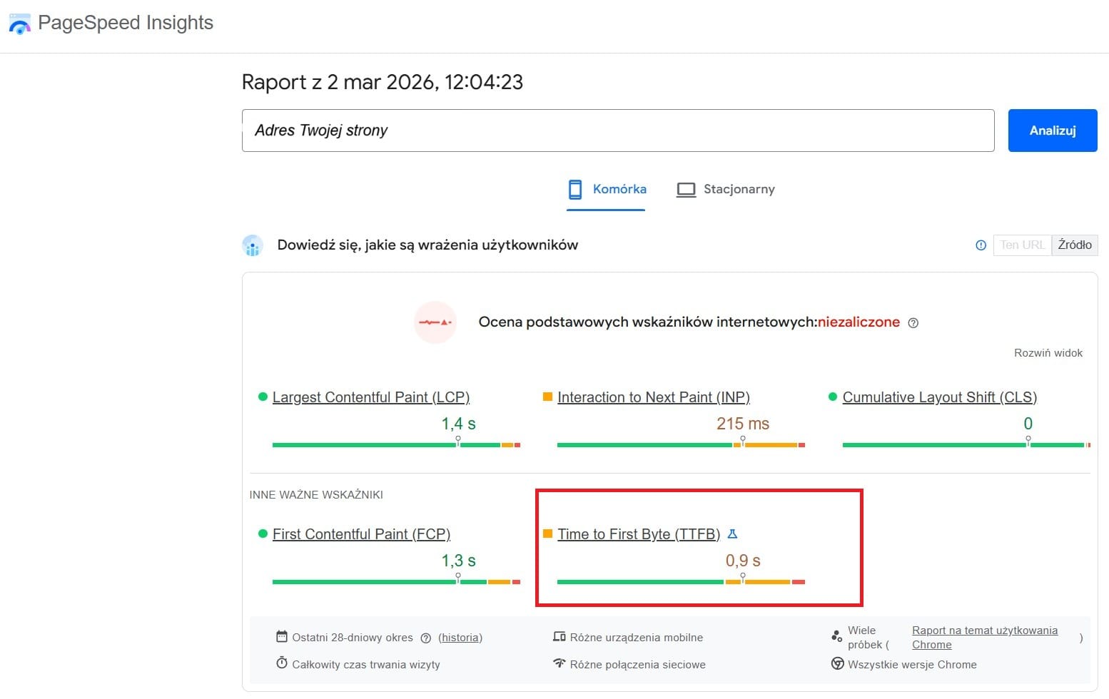Open Interaction to Next Paint (INP) link
The width and height of the screenshot is (1109, 699).
654,397
